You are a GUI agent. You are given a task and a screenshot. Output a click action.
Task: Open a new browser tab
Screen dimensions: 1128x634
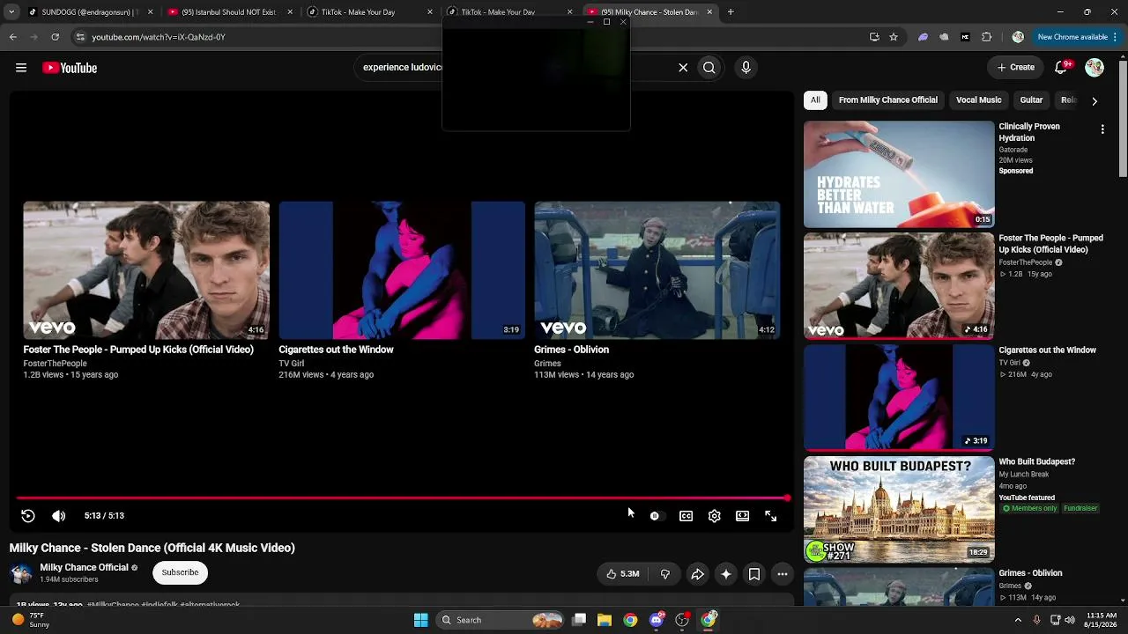tap(731, 12)
